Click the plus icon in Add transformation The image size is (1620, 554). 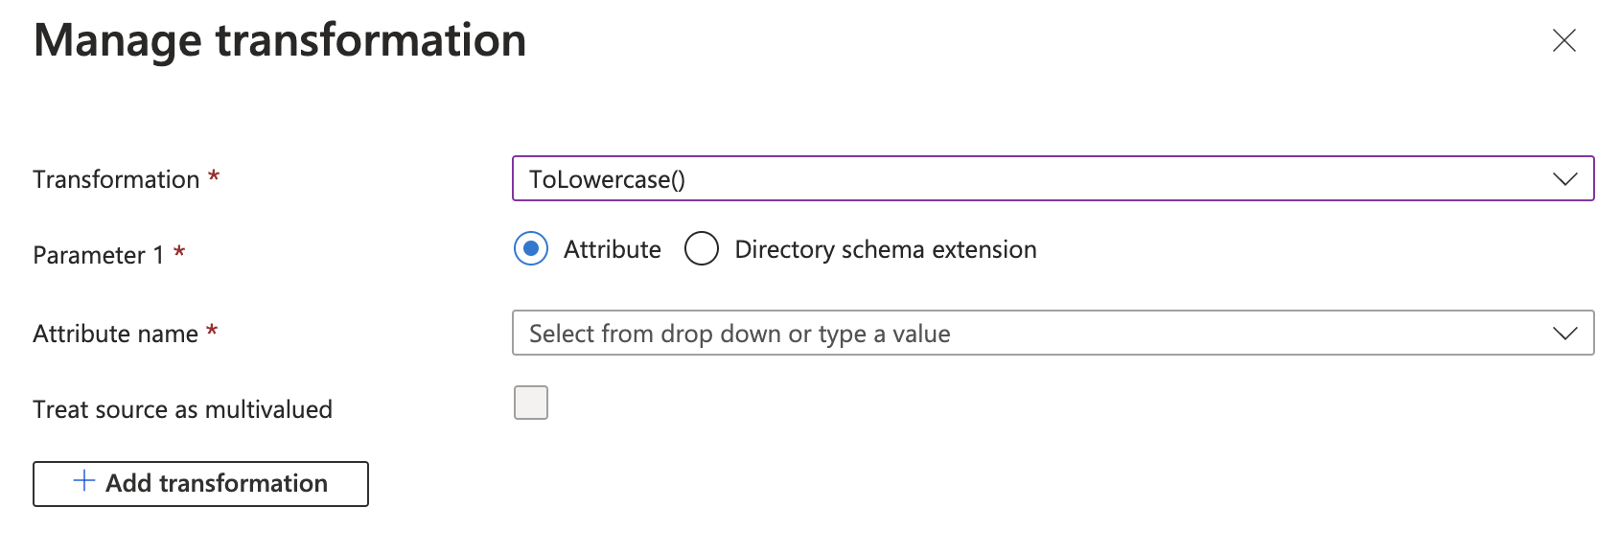click(x=84, y=481)
